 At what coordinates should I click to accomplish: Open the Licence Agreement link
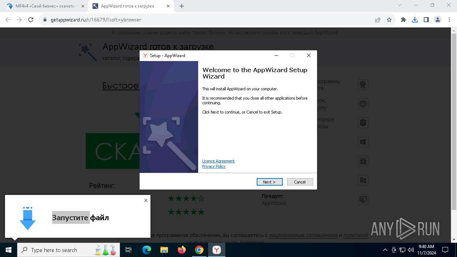tap(219, 161)
